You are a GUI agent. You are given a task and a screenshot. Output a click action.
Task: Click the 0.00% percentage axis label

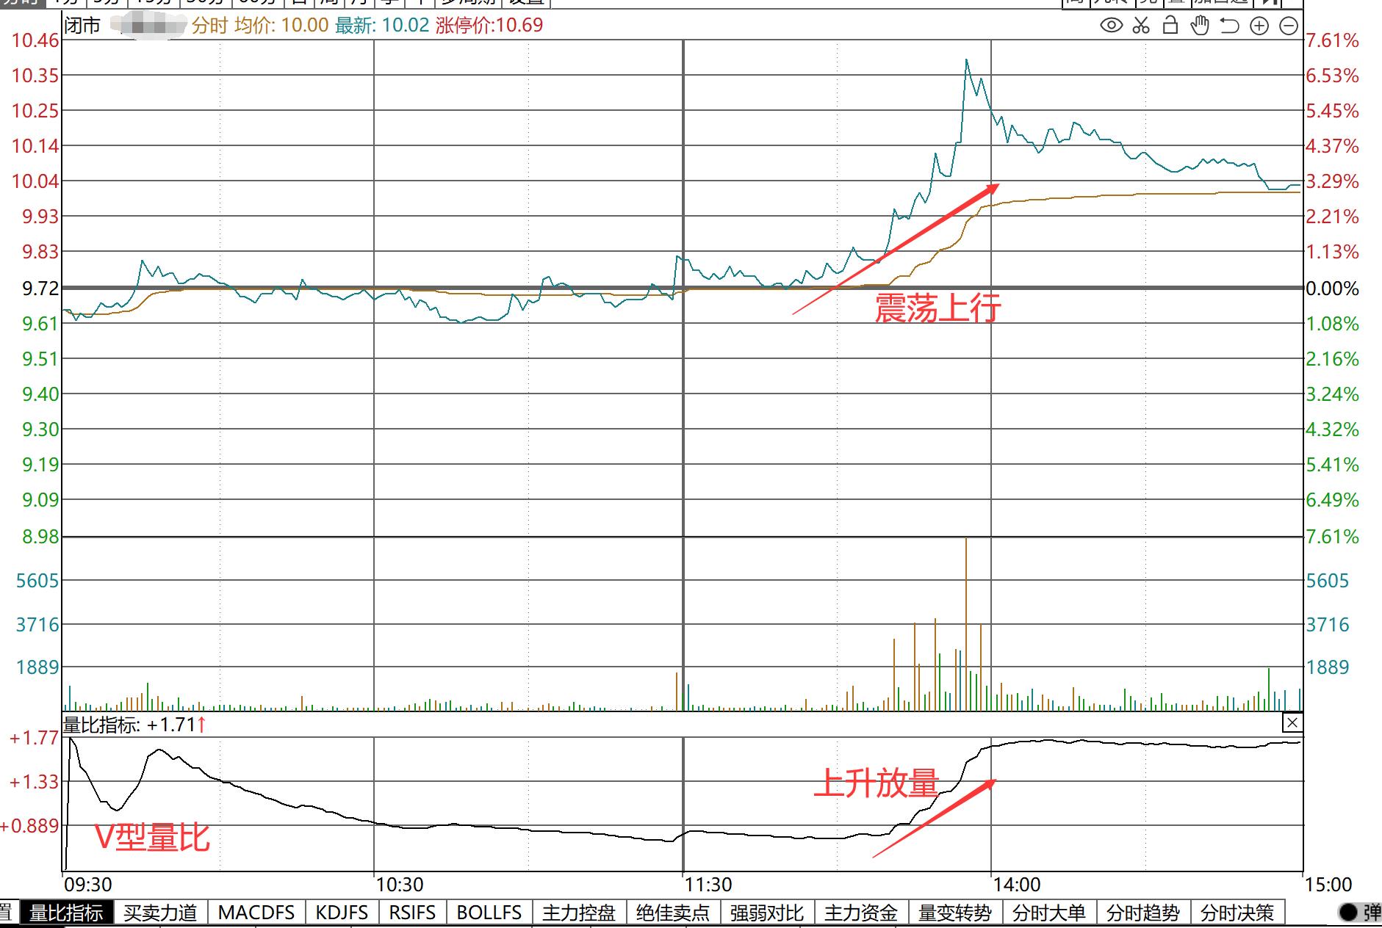click(x=1333, y=289)
